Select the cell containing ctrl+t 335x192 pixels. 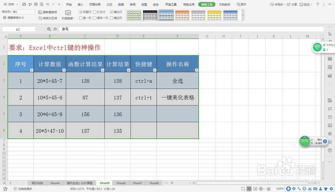144,97
